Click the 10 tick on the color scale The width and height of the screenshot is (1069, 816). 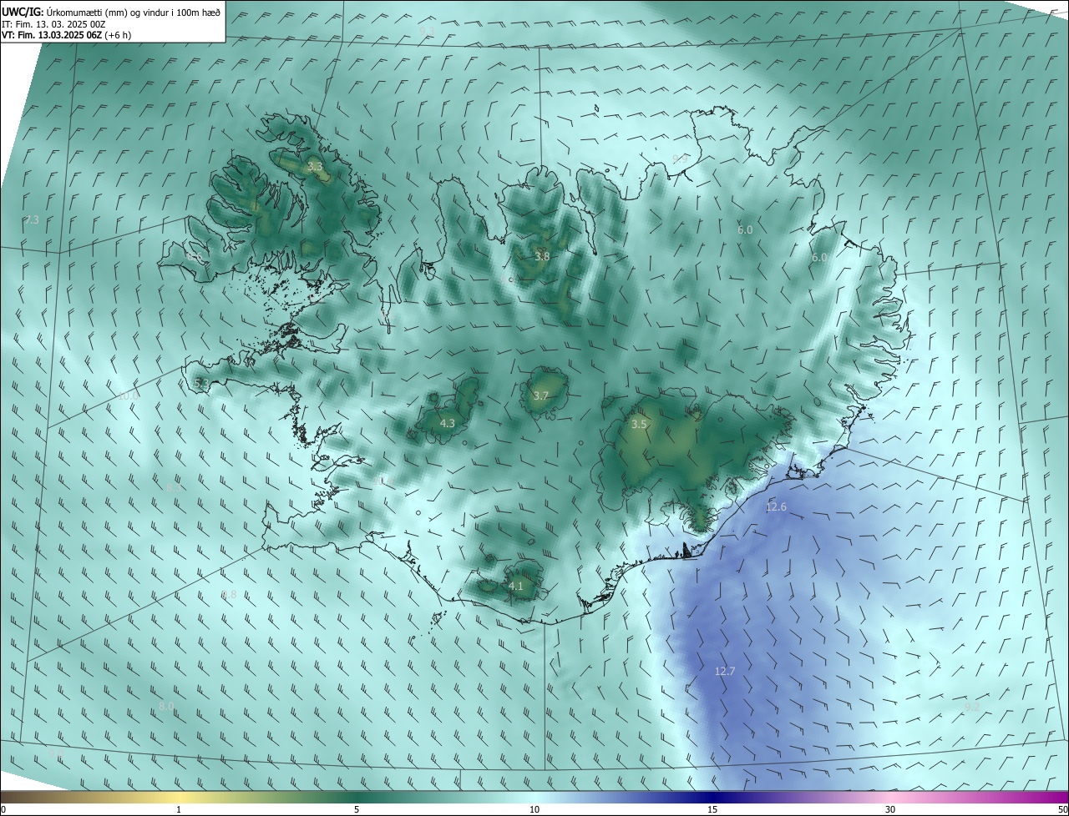coord(534,809)
